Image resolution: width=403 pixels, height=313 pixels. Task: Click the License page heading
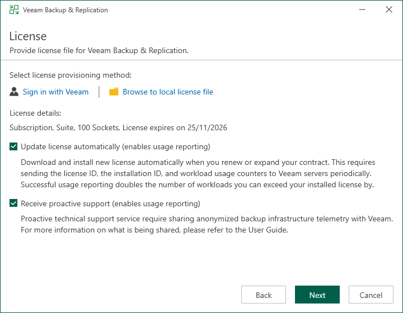click(28, 36)
